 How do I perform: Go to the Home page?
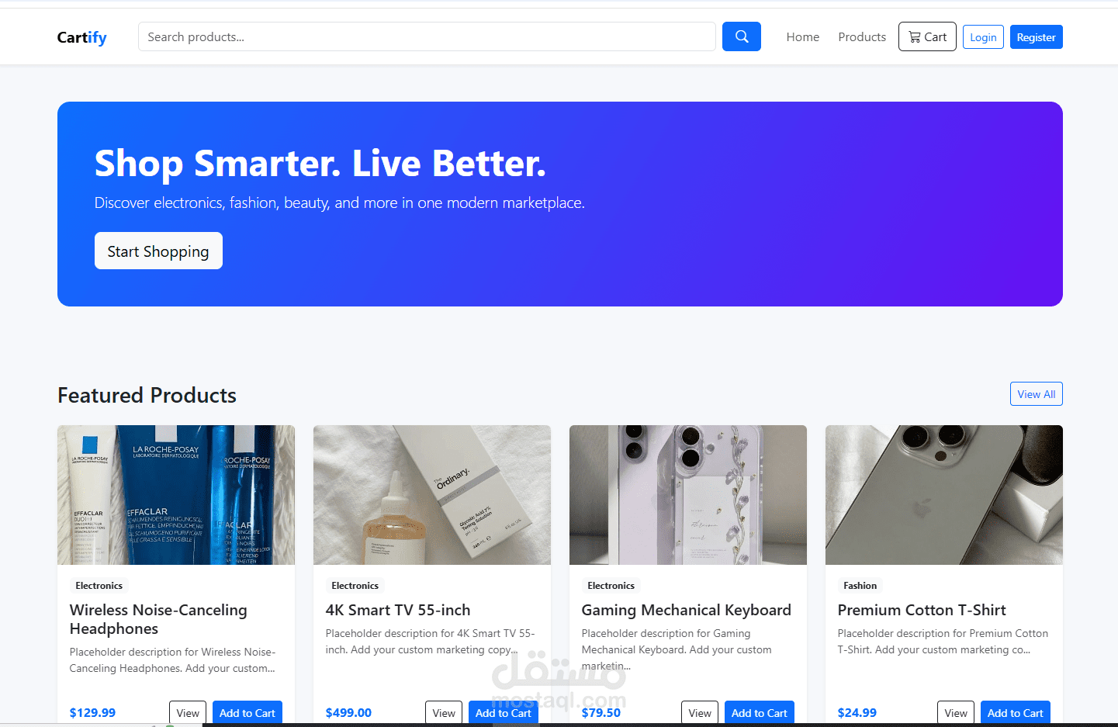802,36
